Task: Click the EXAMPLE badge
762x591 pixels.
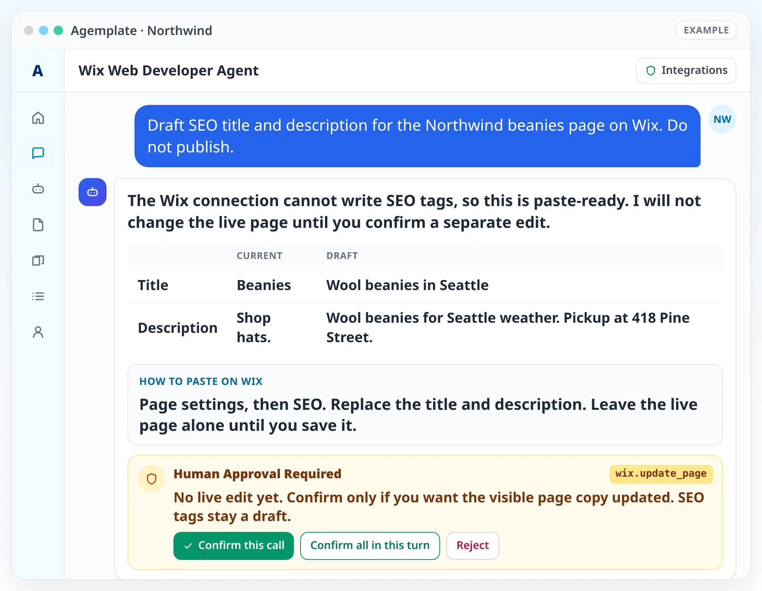Action: tap(706, 30)
